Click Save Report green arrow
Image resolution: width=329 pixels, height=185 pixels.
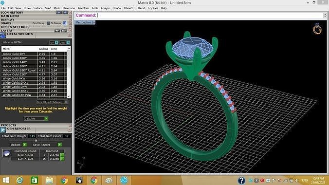coord(60,145)
